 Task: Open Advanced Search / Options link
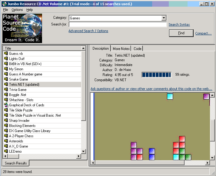(x=88, y=31)
